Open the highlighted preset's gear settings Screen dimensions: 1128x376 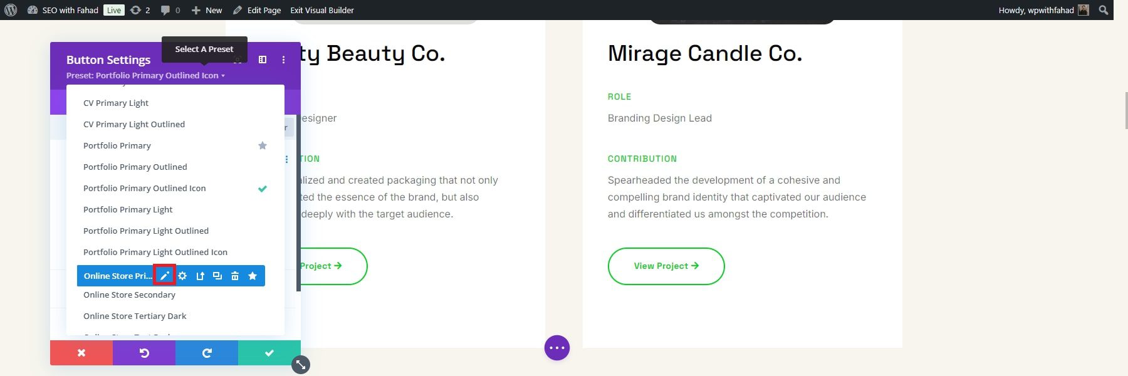[x=182, y=276]
